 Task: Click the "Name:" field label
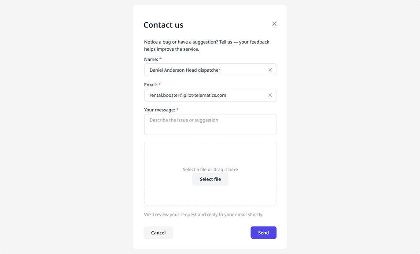coord(151,59)
